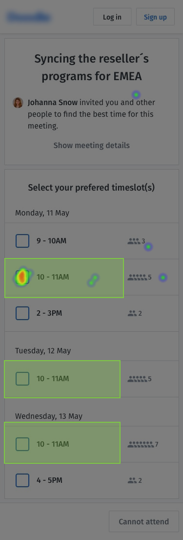The image size is (183, 540).
Task: Check the Monday 9 - 10AM timeslot checkbox
Action: point(22,241)
